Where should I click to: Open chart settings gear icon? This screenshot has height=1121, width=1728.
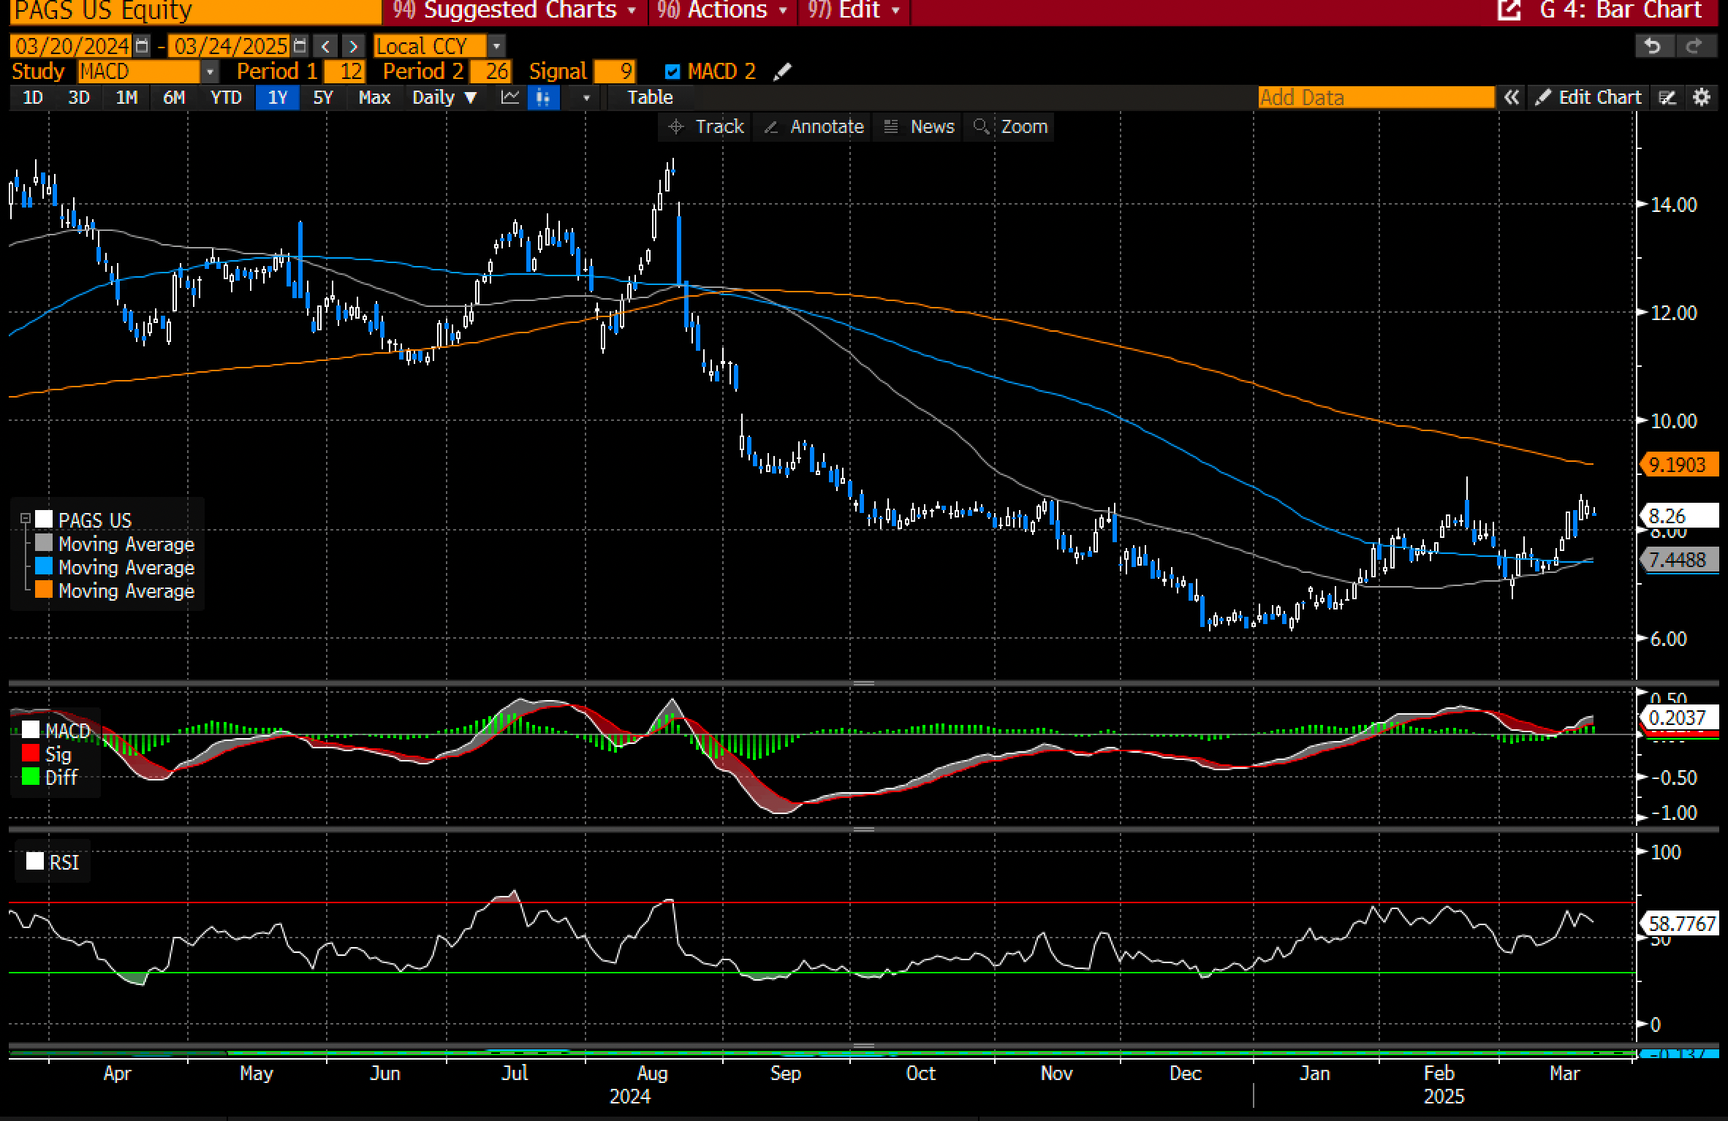[1702, 97]
